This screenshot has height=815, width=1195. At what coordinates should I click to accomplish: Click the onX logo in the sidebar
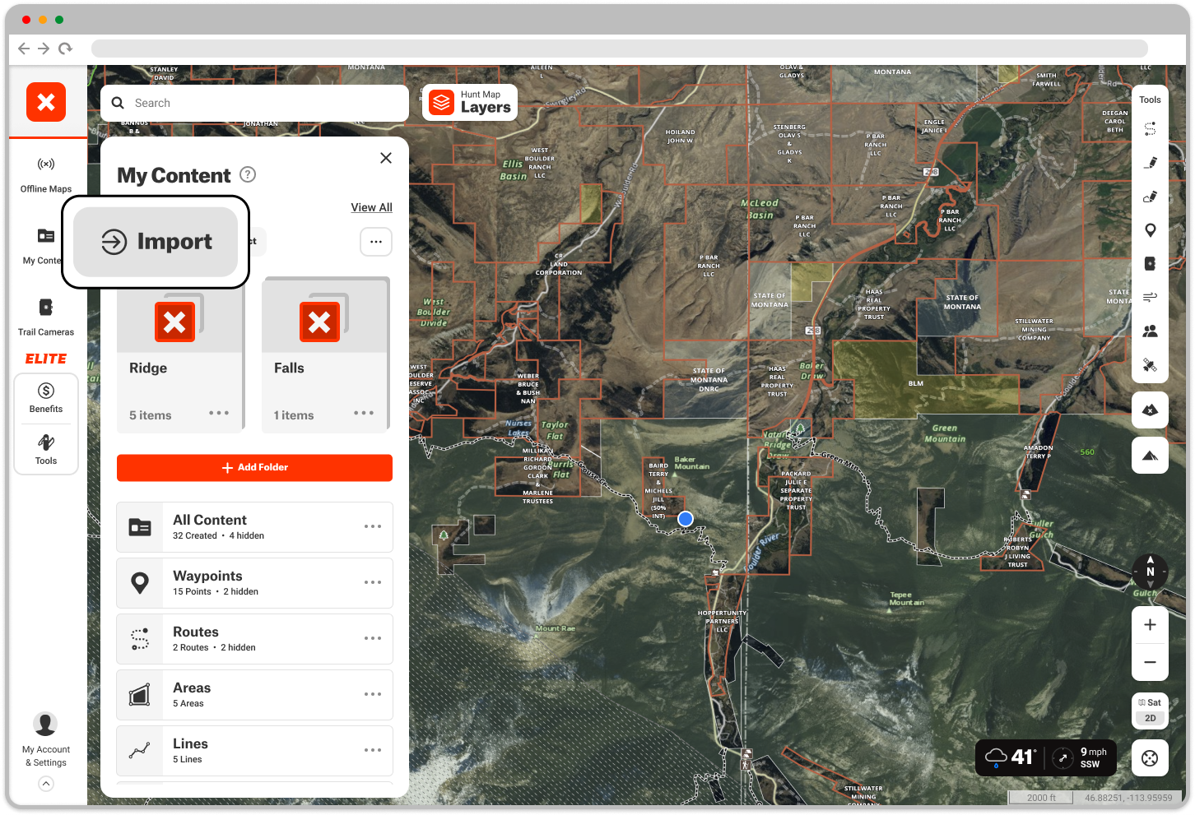(x=46, y=102)
